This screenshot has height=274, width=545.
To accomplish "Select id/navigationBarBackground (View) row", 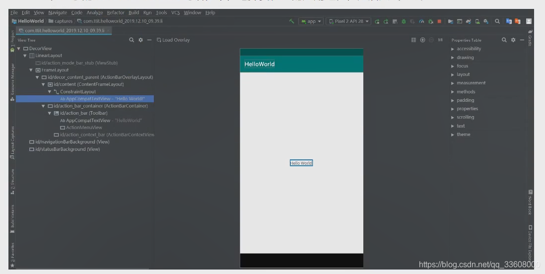I will coord(69,142).
